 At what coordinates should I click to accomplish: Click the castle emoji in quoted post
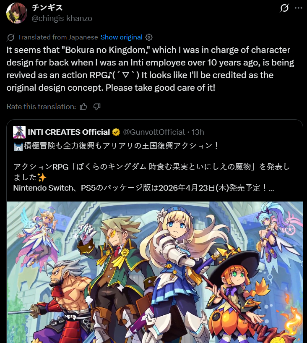click(18, 146)
